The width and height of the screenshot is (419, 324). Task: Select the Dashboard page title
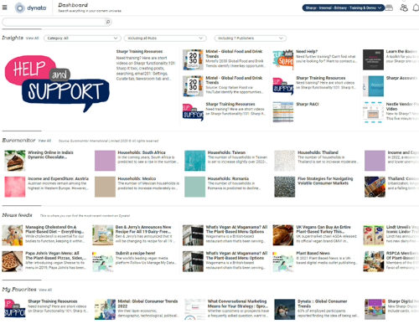(73, 5)
